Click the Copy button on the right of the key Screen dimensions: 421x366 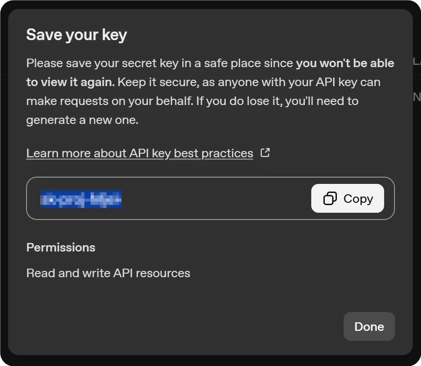tap(347, 198)
